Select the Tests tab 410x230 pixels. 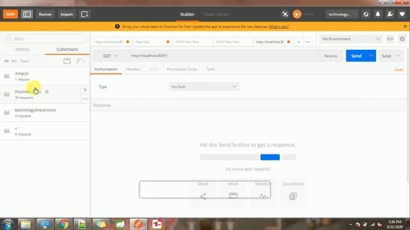tap(211, 69)
